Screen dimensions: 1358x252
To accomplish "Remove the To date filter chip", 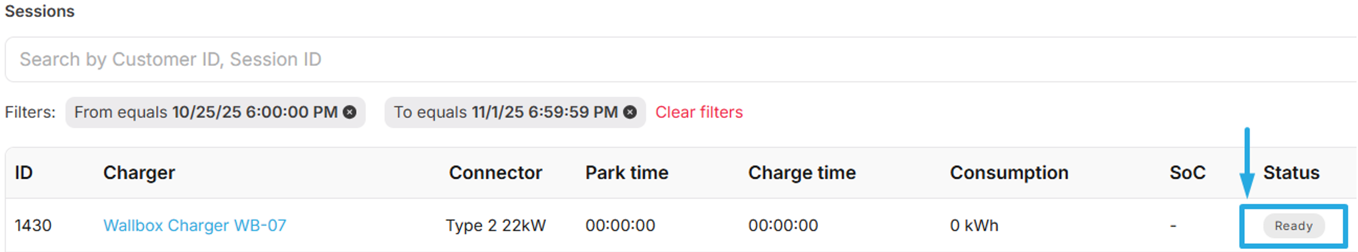I will [x=630, y=112].
